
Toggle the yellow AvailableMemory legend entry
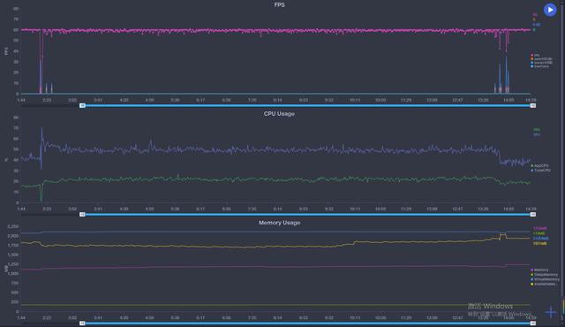[x=543, y=284]
